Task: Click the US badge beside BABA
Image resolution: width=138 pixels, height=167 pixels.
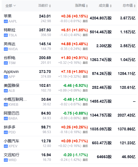Action: pos(6,118)
